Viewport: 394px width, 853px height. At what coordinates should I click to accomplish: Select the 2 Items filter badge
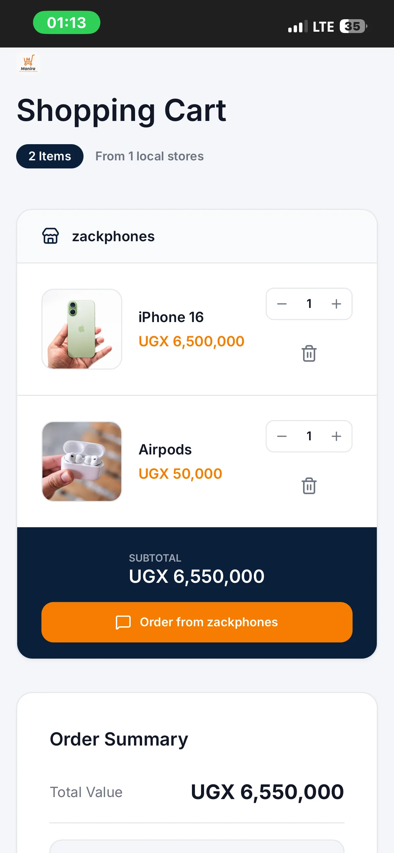(x=50, y=156)
